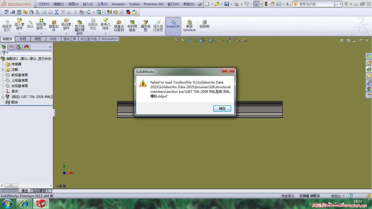Image resolution: width=372 pixels, height=209 pixels.
Task: Select the arrow Select tool
Action: click(x=256, y=4)
